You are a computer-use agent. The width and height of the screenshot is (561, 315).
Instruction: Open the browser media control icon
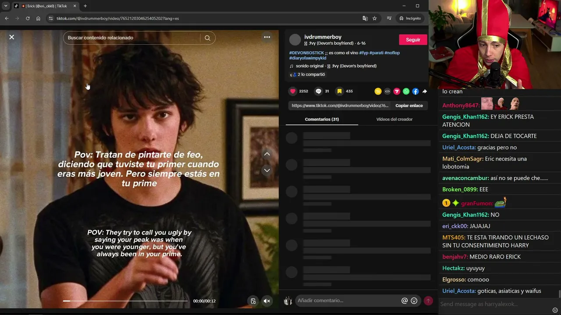coord(389,18)
